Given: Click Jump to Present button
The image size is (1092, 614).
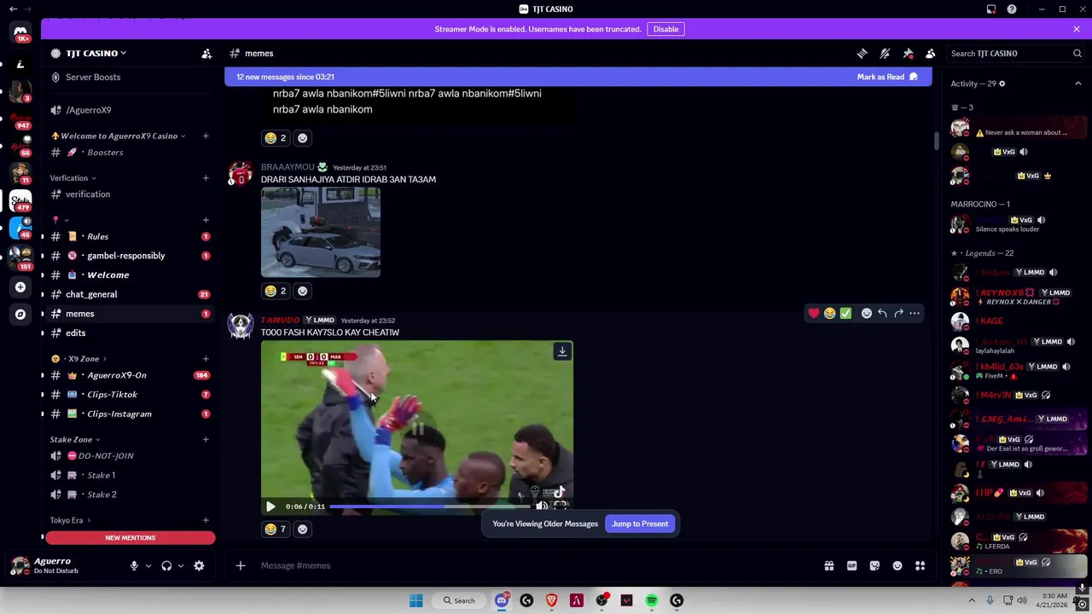Looking at the screenshot, I should (640, 524).
